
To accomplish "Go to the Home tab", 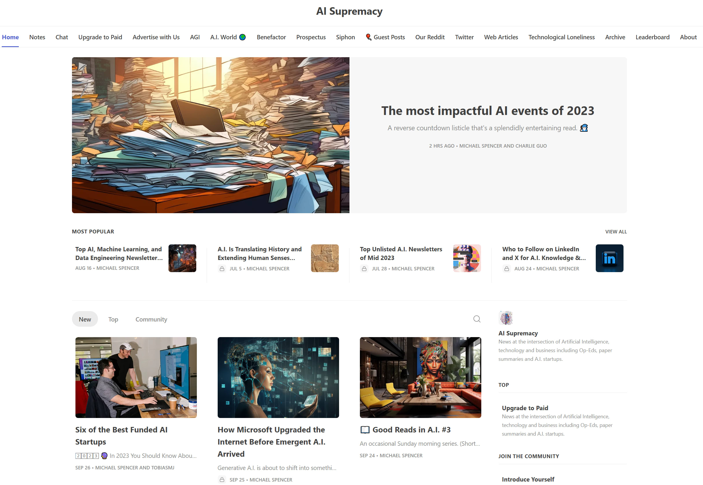I will tap(10, 37).
